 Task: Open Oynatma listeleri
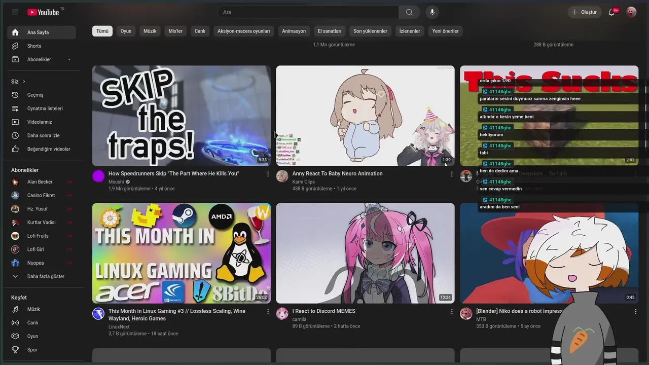point(42,108)
